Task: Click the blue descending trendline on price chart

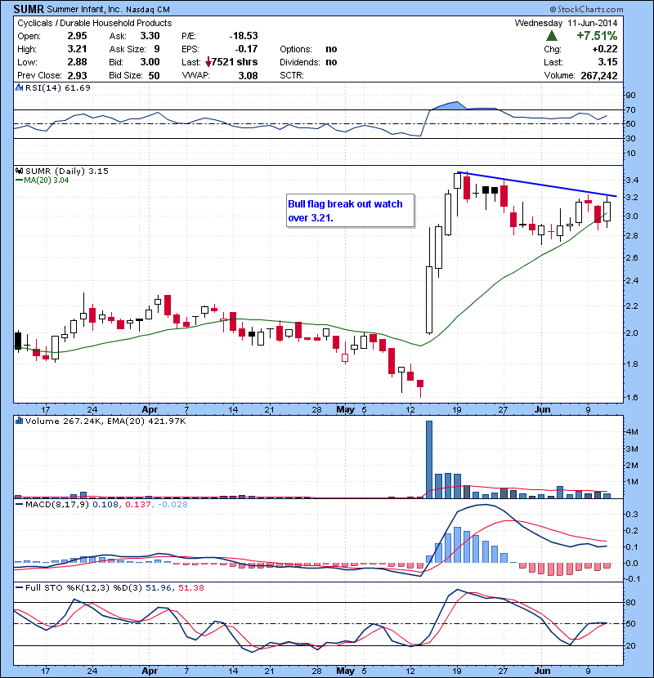Action: click(540, 185)
